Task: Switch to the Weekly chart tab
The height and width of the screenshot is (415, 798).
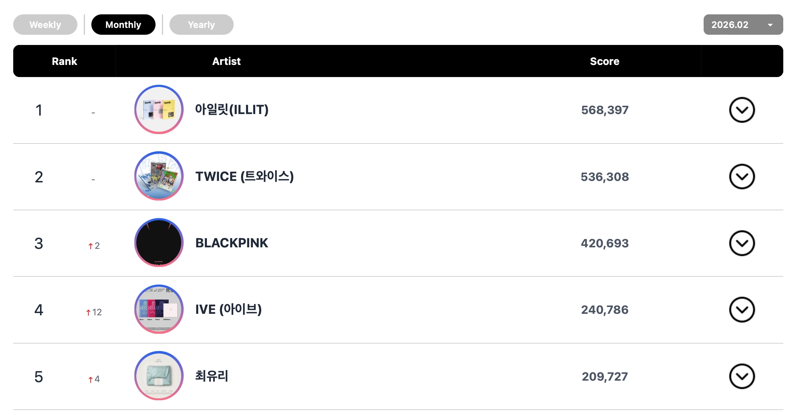Action: coord(45,25)
